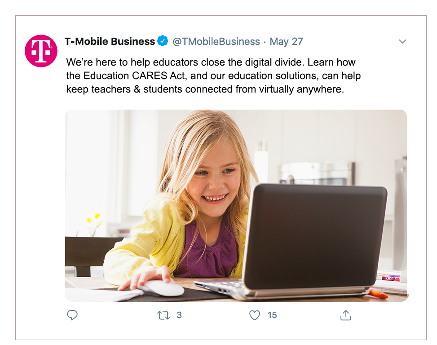
Task: Click the "Education CARES Act" phrase
Action: [x=134, y=76]
